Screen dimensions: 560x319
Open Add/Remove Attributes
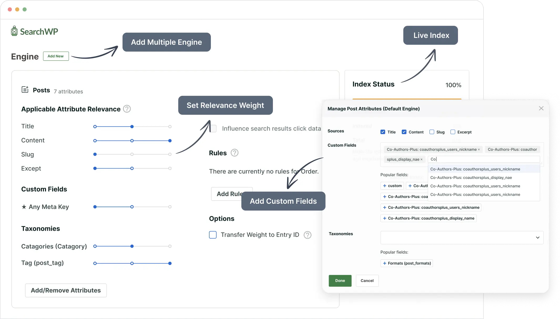point(66,290)
